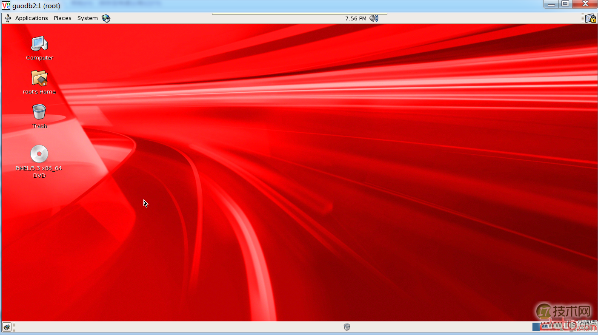Image resolution: width=598 pixels, height=335 pixels.
Task: Select the Trash icon on desktop
Action: point(39,112)
